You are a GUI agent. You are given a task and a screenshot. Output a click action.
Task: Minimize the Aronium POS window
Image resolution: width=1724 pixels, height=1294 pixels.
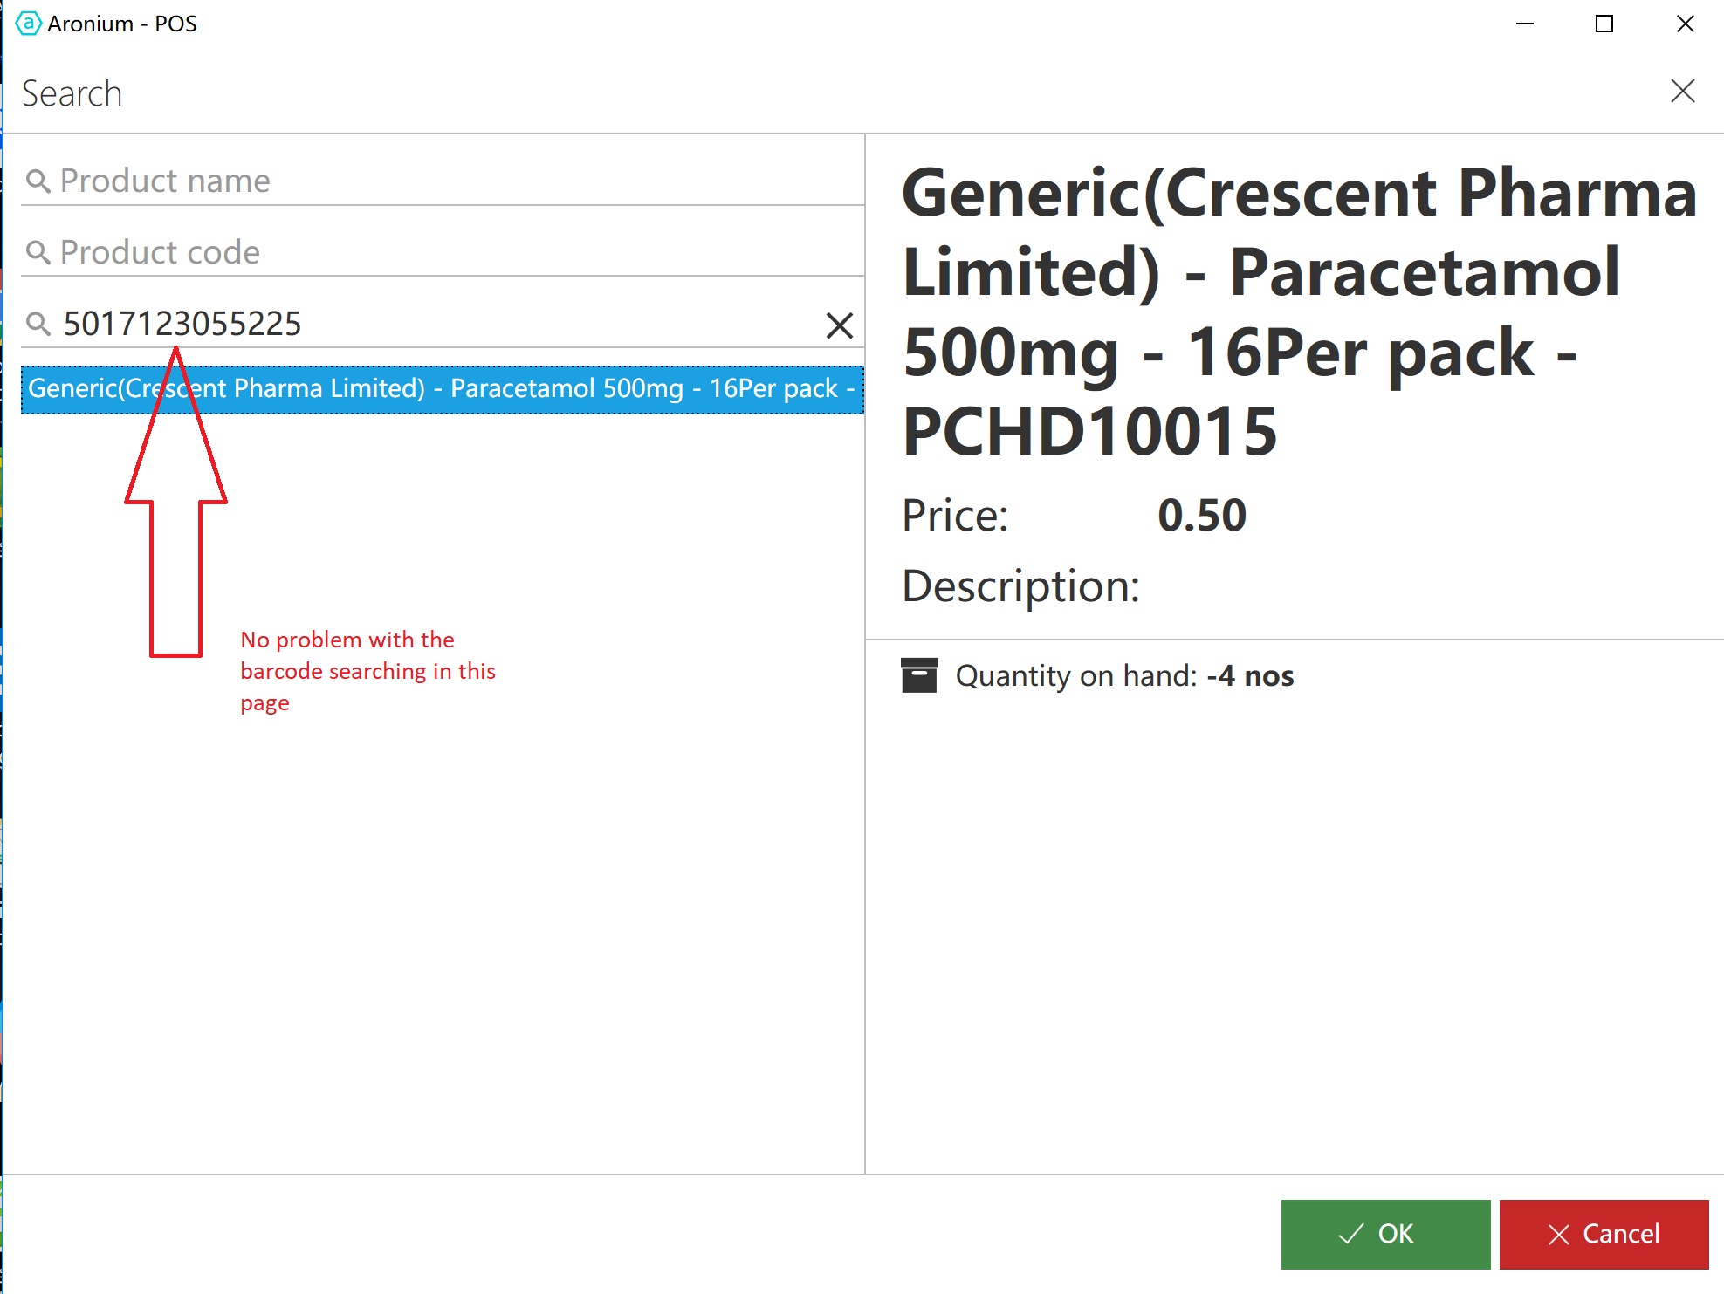point(1525,24)
